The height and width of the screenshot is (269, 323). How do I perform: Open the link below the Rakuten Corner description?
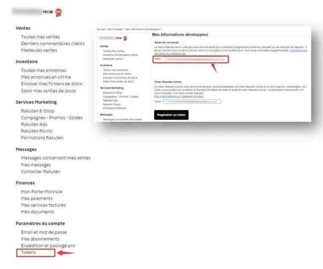(179, 96)
